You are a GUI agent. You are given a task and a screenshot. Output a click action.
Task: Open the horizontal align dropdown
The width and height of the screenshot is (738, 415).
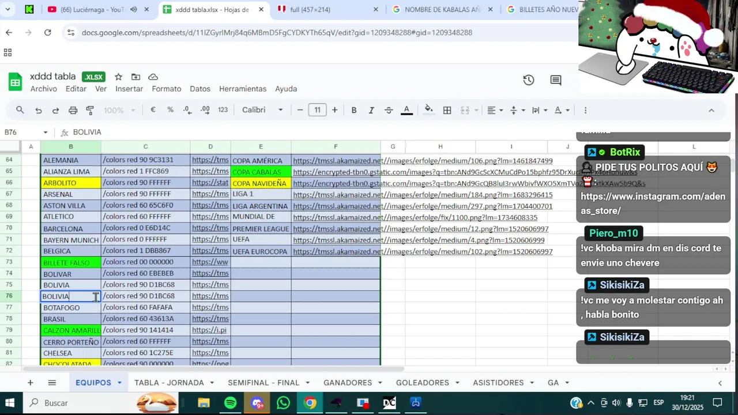coord(495,110)
